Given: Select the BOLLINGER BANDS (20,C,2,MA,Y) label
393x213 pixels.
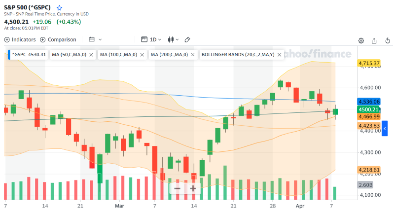Looking at the screenshot, I should pyautogui.click(x=238, y=55).
